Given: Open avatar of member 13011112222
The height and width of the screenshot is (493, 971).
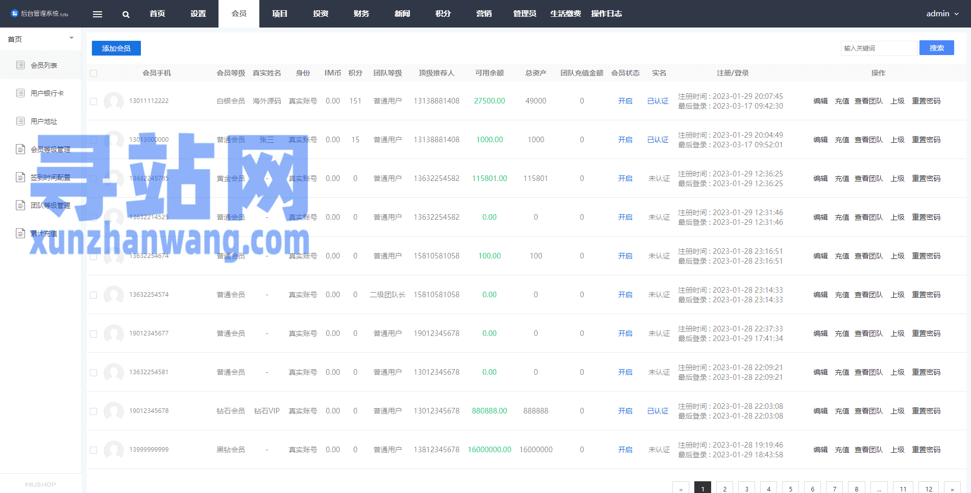Looking at the screenshot, I should pos(114,101).
